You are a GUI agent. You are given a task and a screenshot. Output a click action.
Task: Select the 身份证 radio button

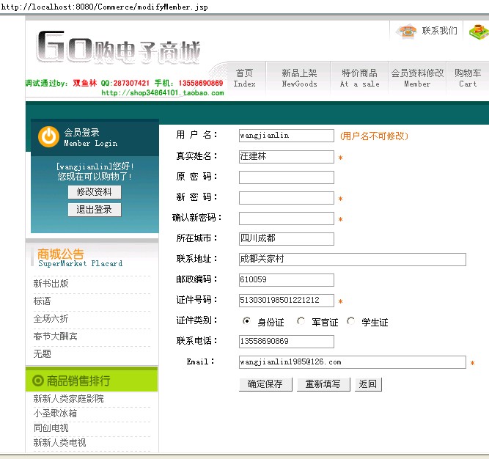246,321
